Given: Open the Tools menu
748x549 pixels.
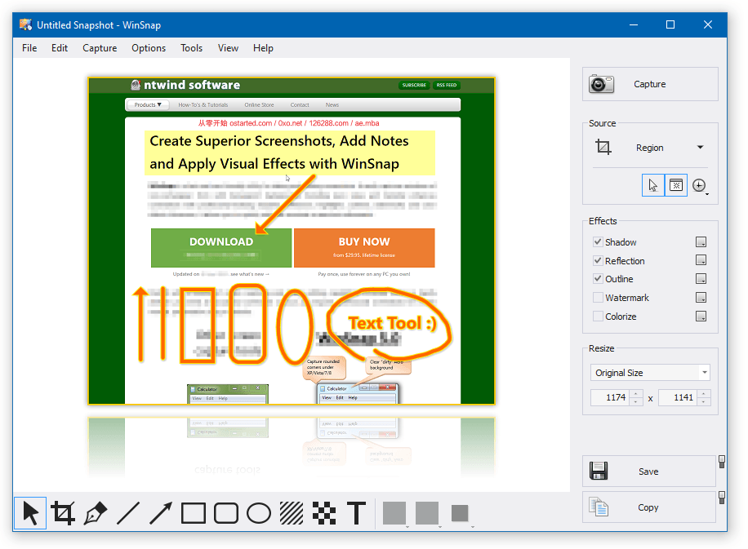Looking at the screenshot, I should (x=191, y=48).
